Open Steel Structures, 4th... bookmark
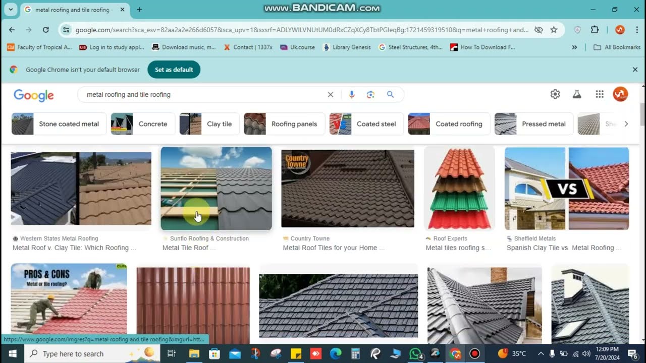The width and height of the screenshot is (646, 363). pos(410,47)
